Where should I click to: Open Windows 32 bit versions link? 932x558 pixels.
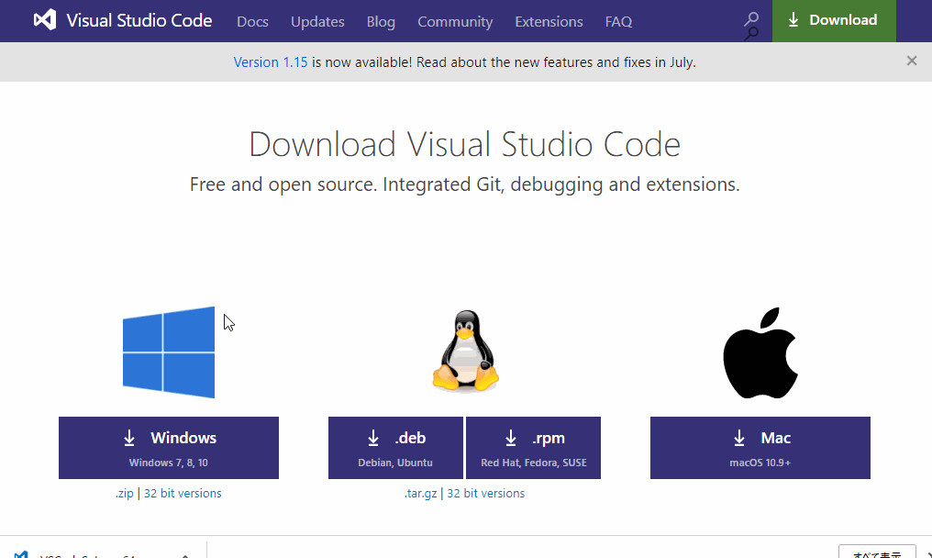pyautogui.click(x=183, y=494)
